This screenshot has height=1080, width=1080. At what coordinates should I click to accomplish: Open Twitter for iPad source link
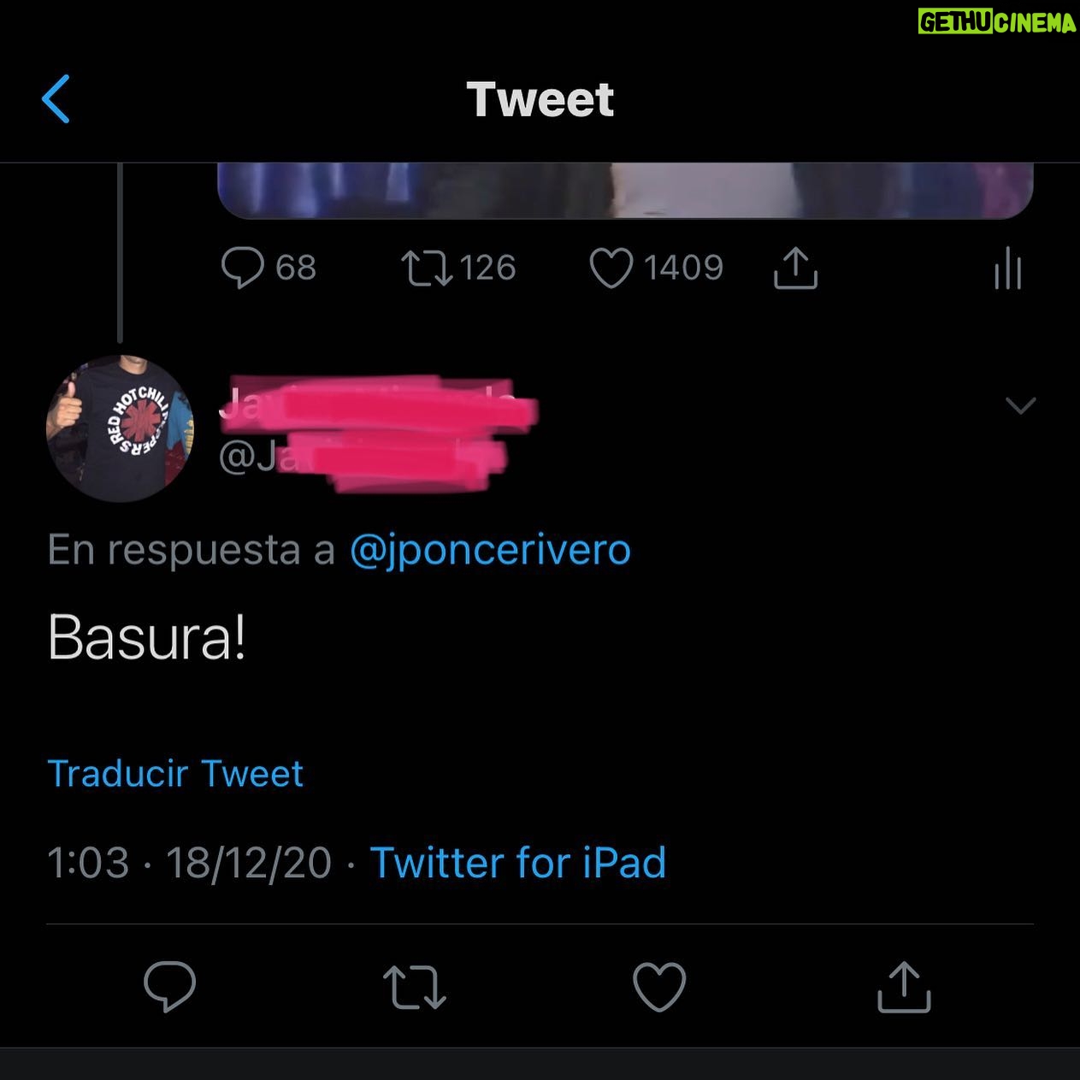coord(518,862)
